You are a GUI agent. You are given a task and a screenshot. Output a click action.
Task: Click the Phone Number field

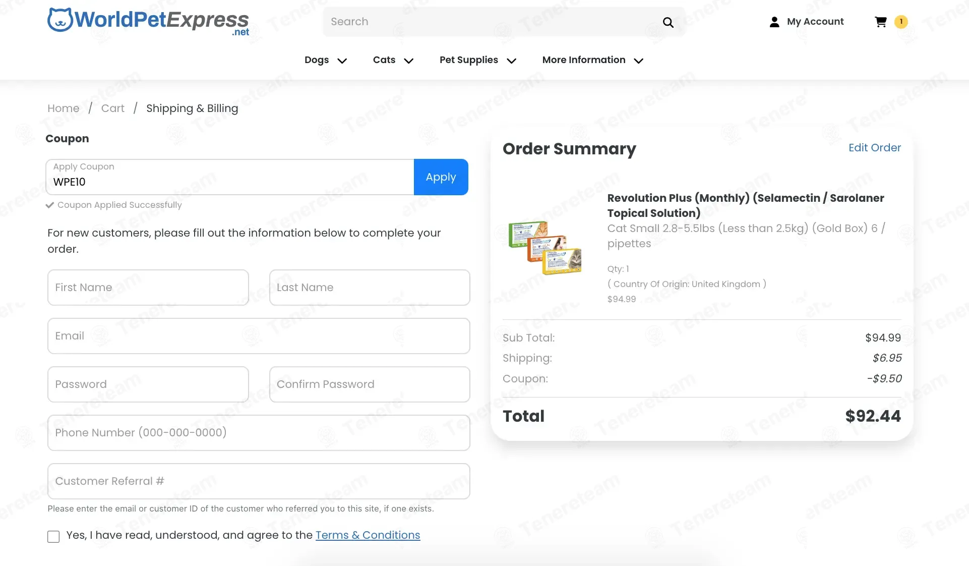tap(259, 433)
